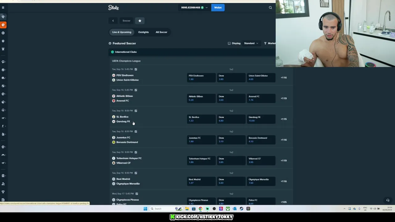Open the Wallet
The height and width of the screenshot is (222, 395).
[218, 8]
